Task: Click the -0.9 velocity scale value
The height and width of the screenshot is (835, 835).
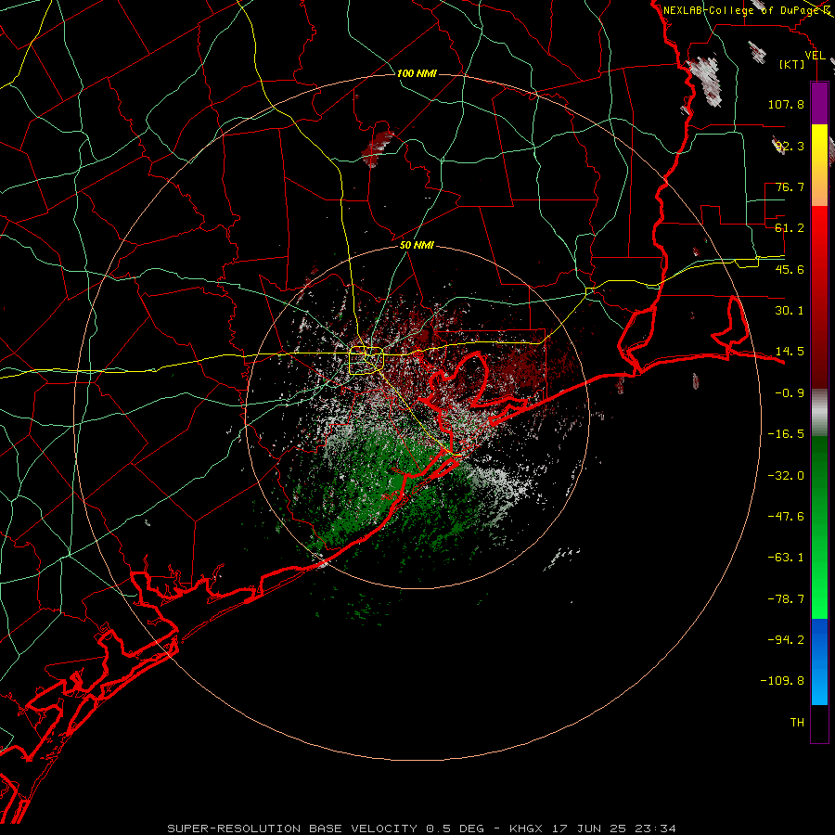Action: click(x=790, y=393)
